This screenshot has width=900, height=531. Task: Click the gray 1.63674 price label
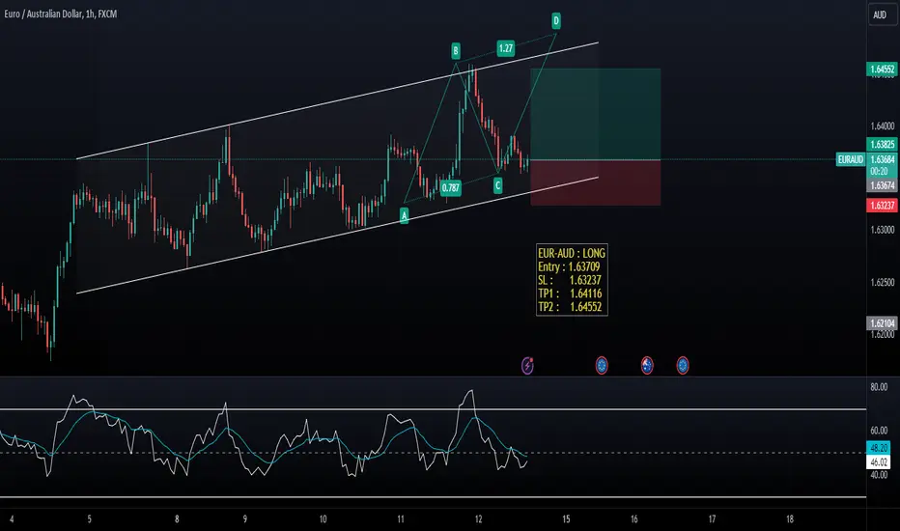(x=882, y=185)
